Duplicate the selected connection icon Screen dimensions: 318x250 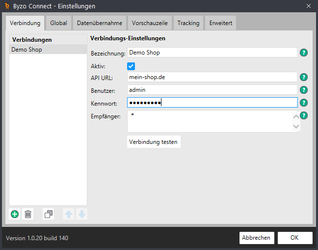coord(49,214)
